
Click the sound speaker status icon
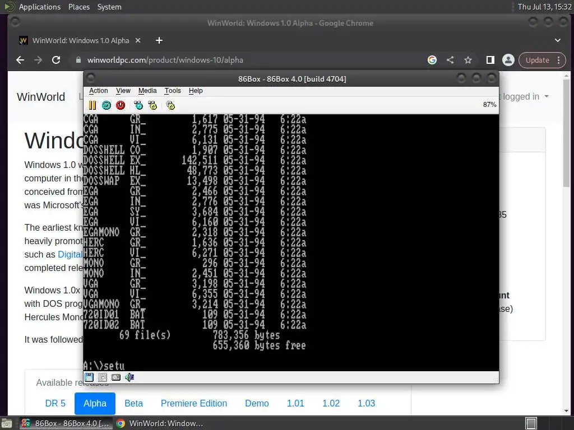(129, 377)
